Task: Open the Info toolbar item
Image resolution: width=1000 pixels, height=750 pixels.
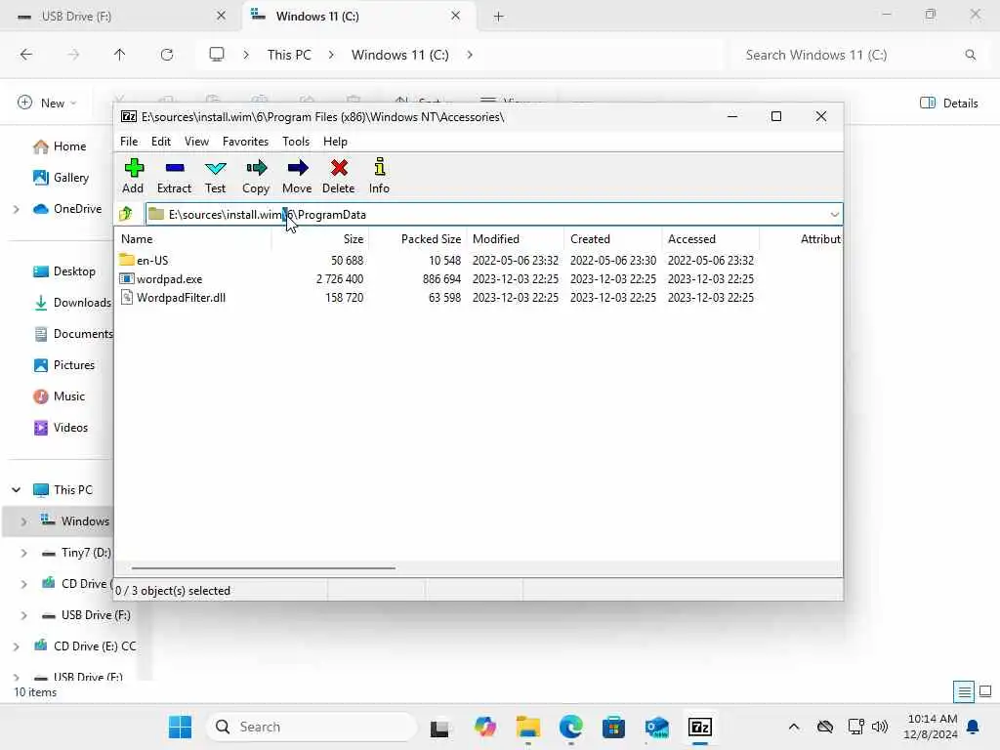Action: point(379,176)
